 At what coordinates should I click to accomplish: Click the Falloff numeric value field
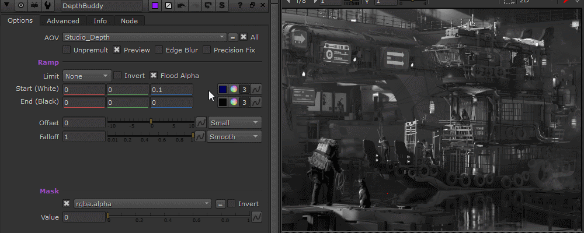84,137
